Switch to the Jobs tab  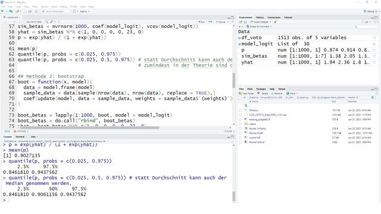[x=33, y=137]
